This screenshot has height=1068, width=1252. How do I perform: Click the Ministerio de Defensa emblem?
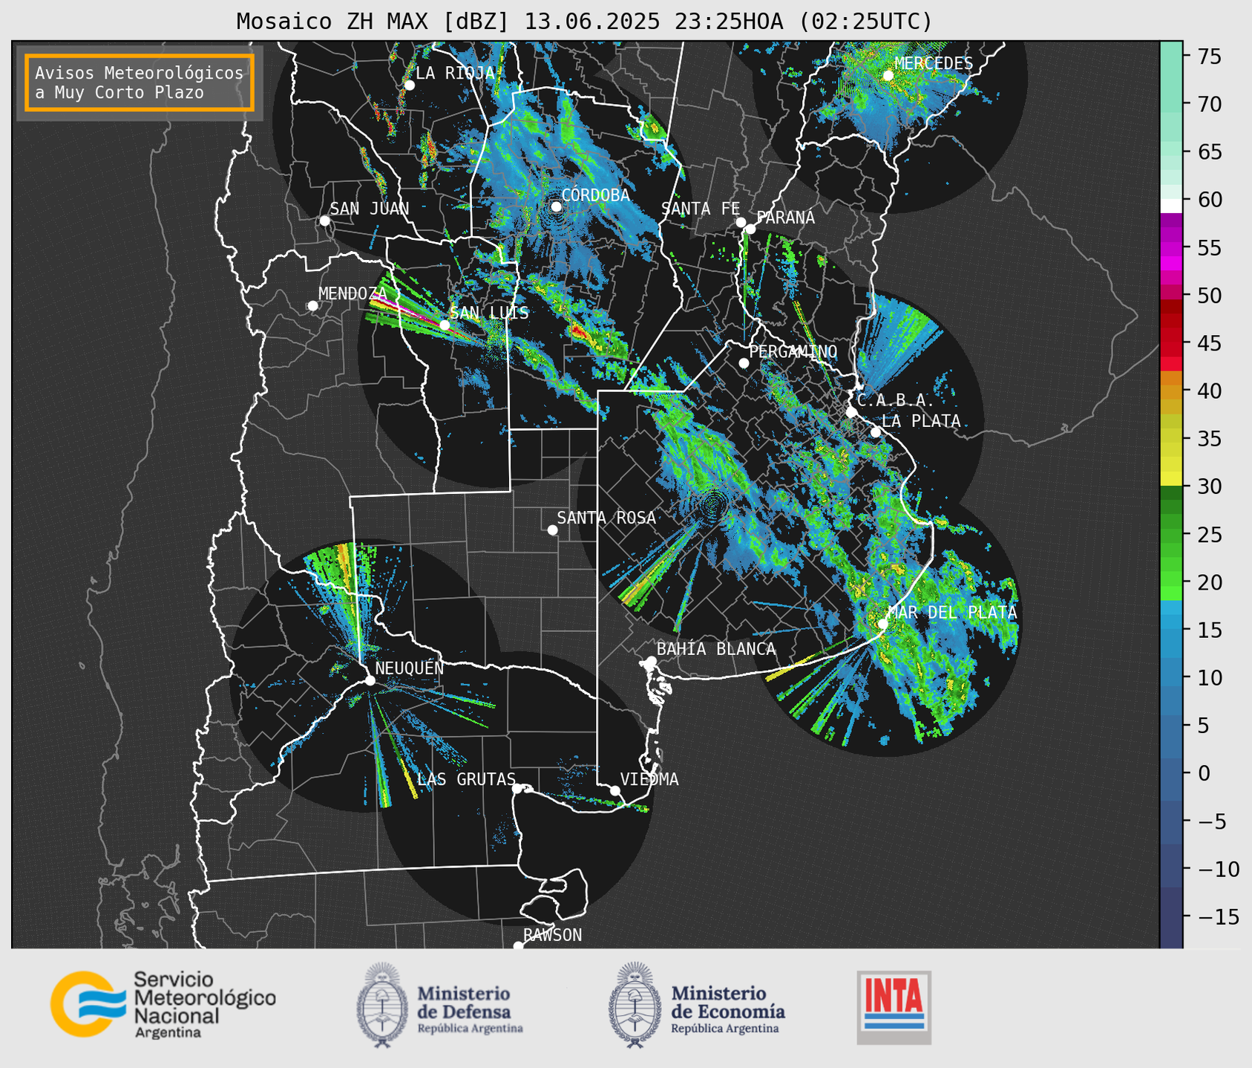[x=381, y=1005]
